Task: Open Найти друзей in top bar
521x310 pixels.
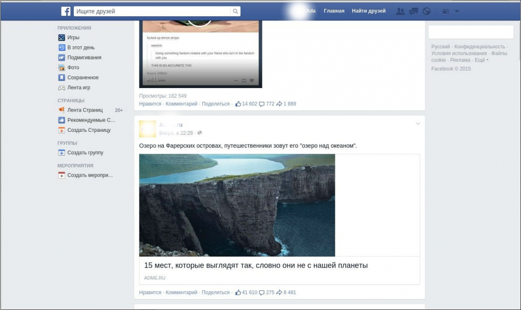Action: 369,11
